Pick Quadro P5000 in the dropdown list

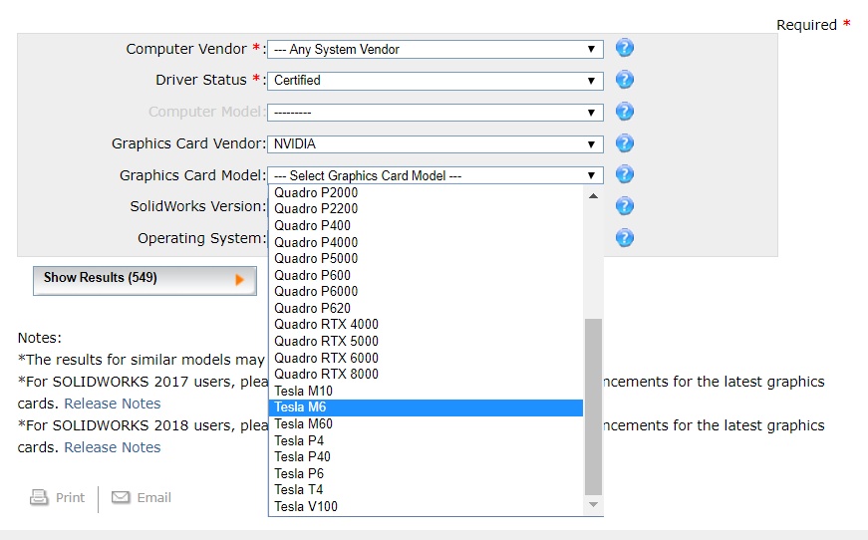tap(426, 258)
